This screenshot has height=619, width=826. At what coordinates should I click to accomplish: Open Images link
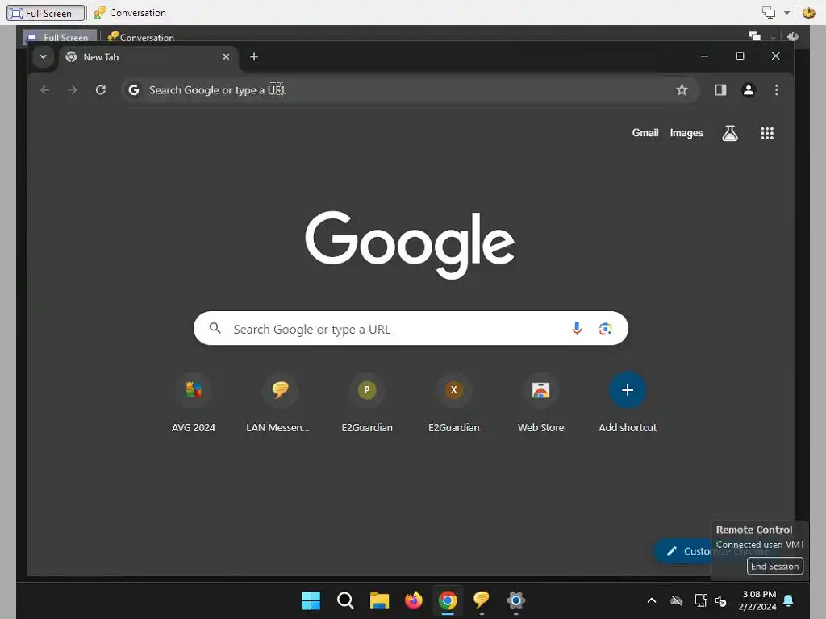[686, 133]
